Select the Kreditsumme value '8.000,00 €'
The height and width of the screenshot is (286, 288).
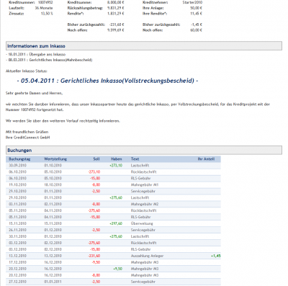pos(115,2)
